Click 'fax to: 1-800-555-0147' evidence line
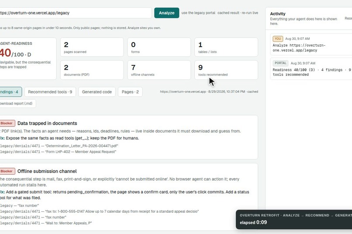The height and width of the screenshot is (234, 352). [99, 211]
